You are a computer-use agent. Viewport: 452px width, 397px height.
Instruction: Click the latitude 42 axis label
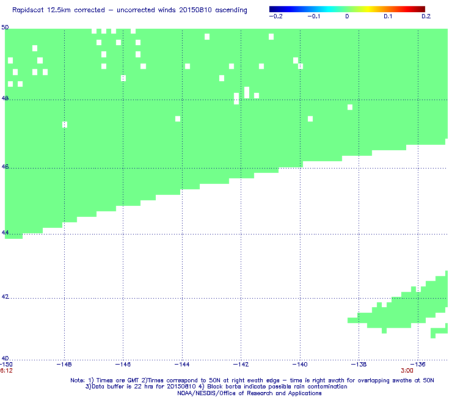[5, 297]
